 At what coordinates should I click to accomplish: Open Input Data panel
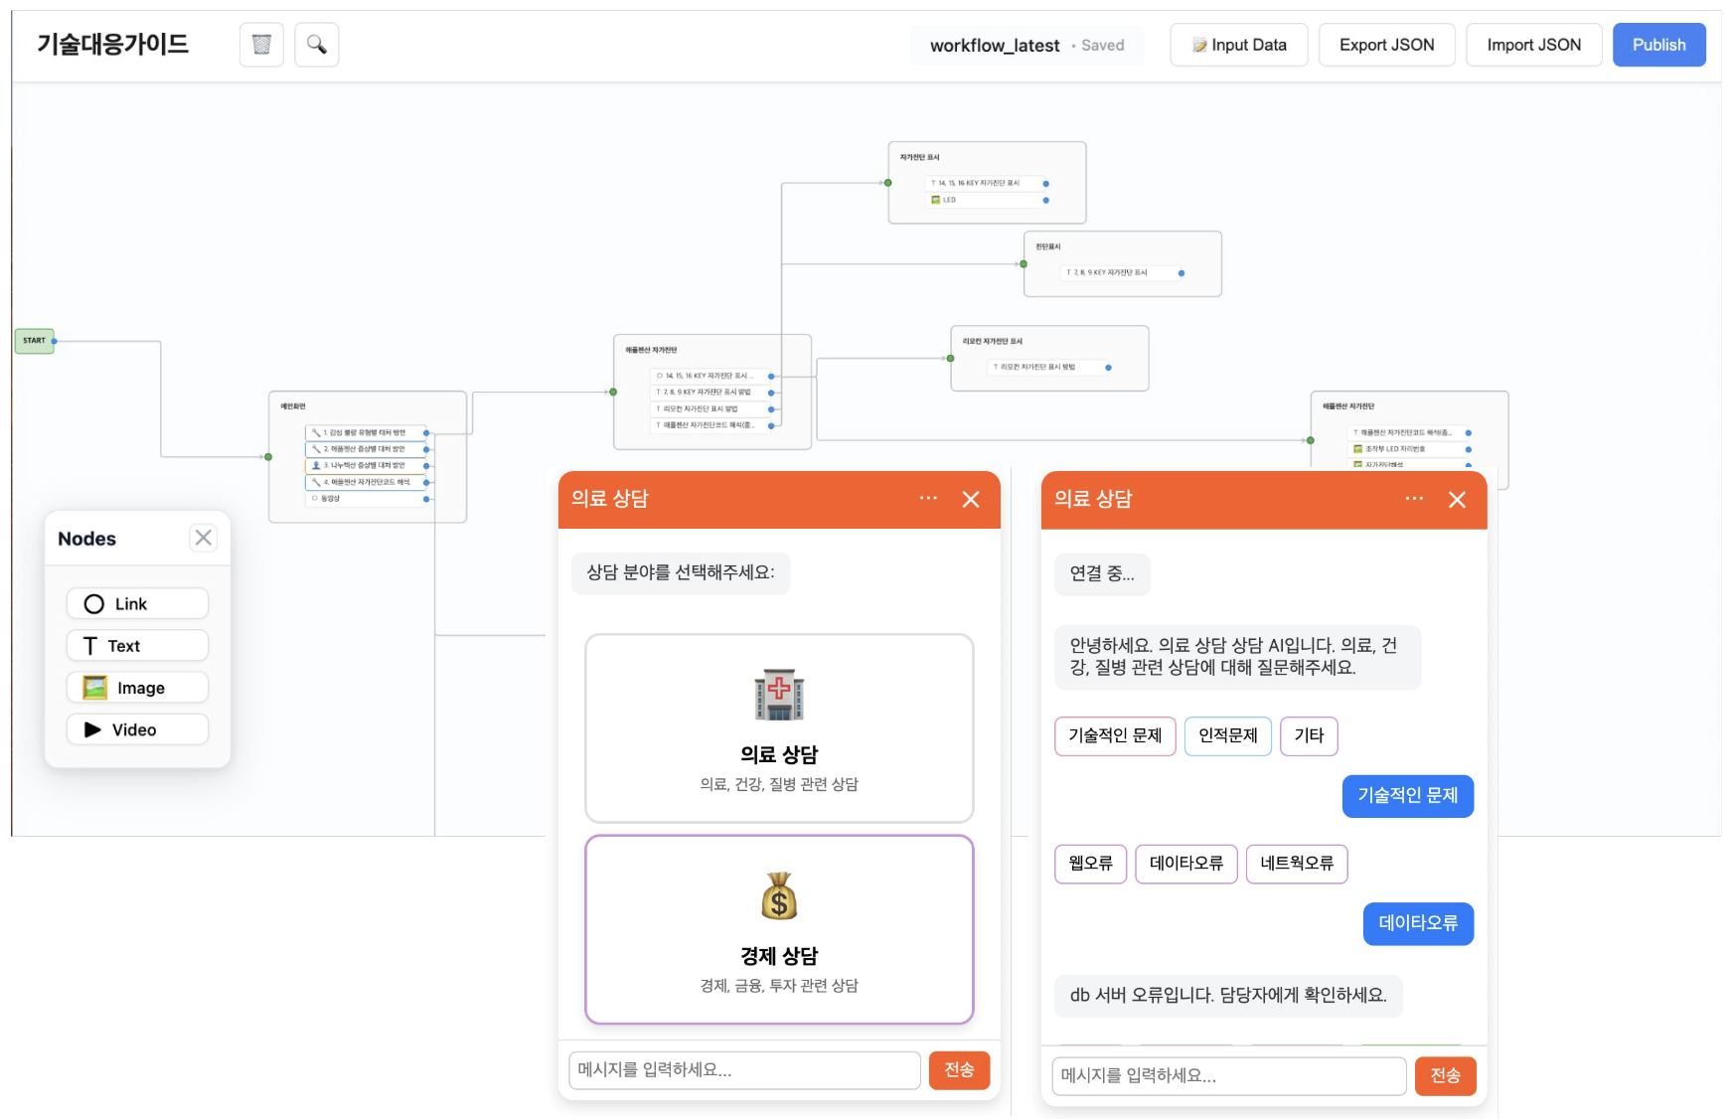click(1238, 45)
